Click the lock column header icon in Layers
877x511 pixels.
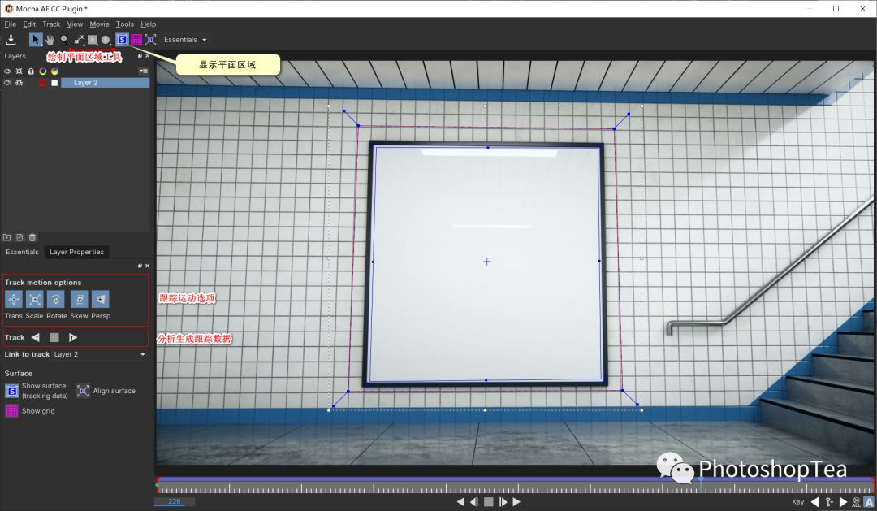click(31, 71)
